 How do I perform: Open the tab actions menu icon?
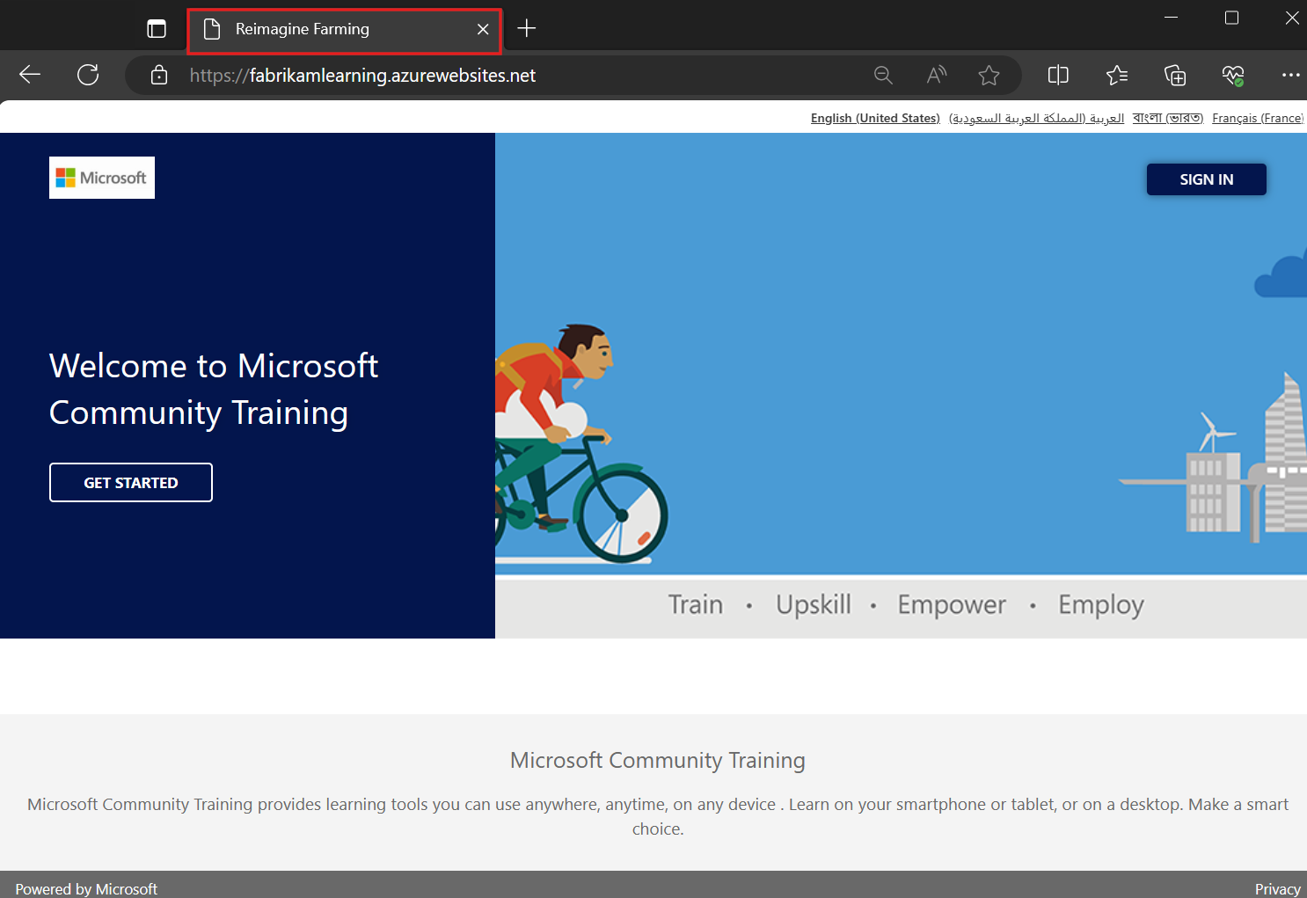click(157, 29)
